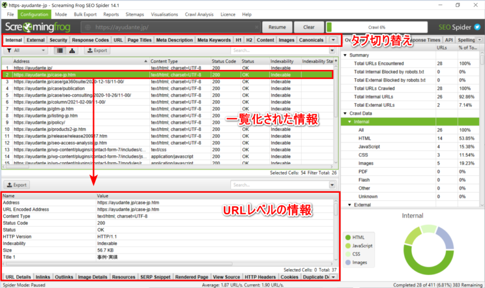Viewport: 485px width, 288px height.
Task: Click the Crawl 6% progress bar
Action: [377, 27]
